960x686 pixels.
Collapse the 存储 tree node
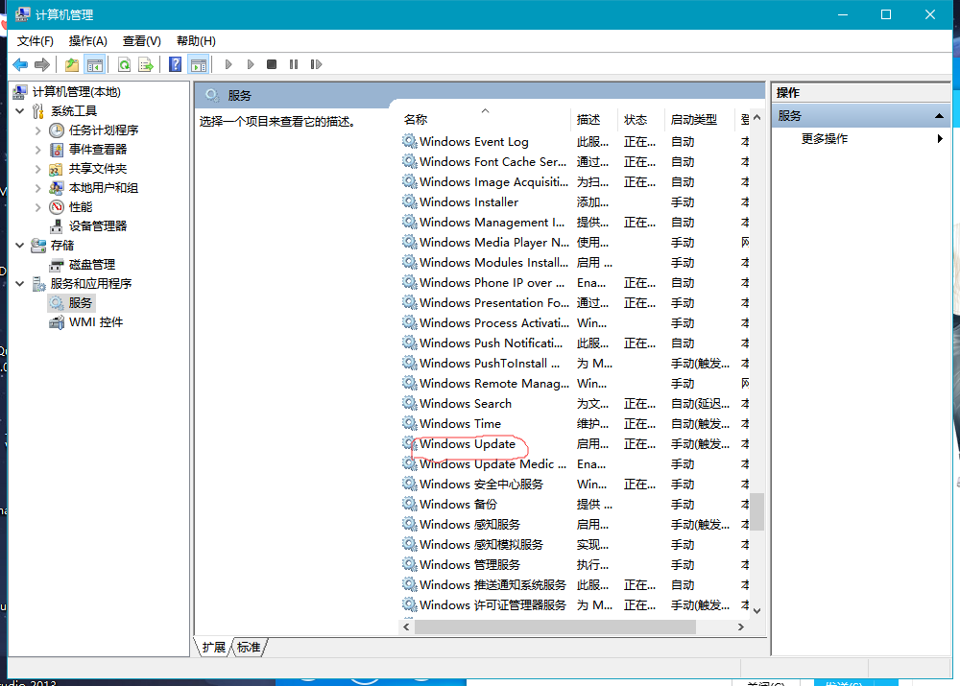coord(19,246)
